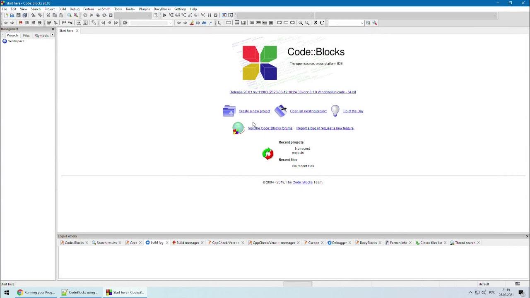The image size is (530, 298).
Task: Click Visit the Code::Blocks forums link
Action: click(x=270, y=128)
